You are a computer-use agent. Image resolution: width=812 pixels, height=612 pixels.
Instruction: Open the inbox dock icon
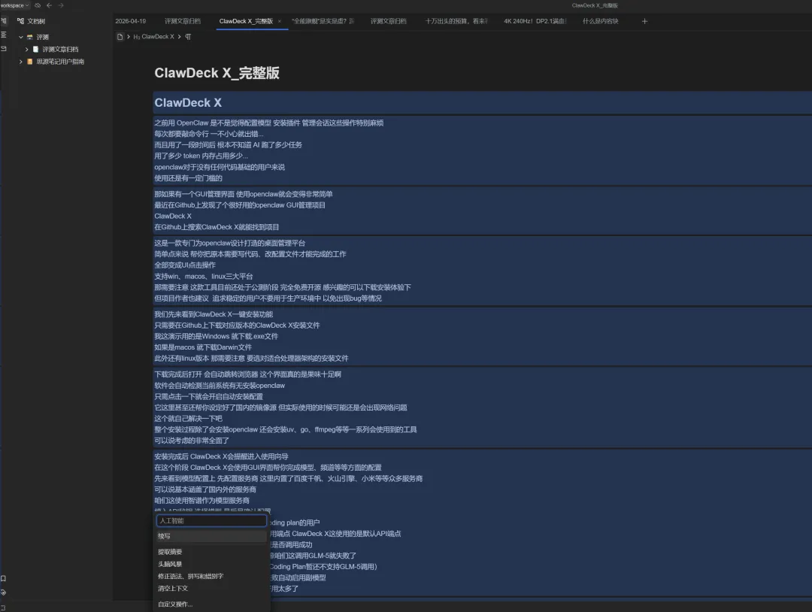tap(4, 48)
